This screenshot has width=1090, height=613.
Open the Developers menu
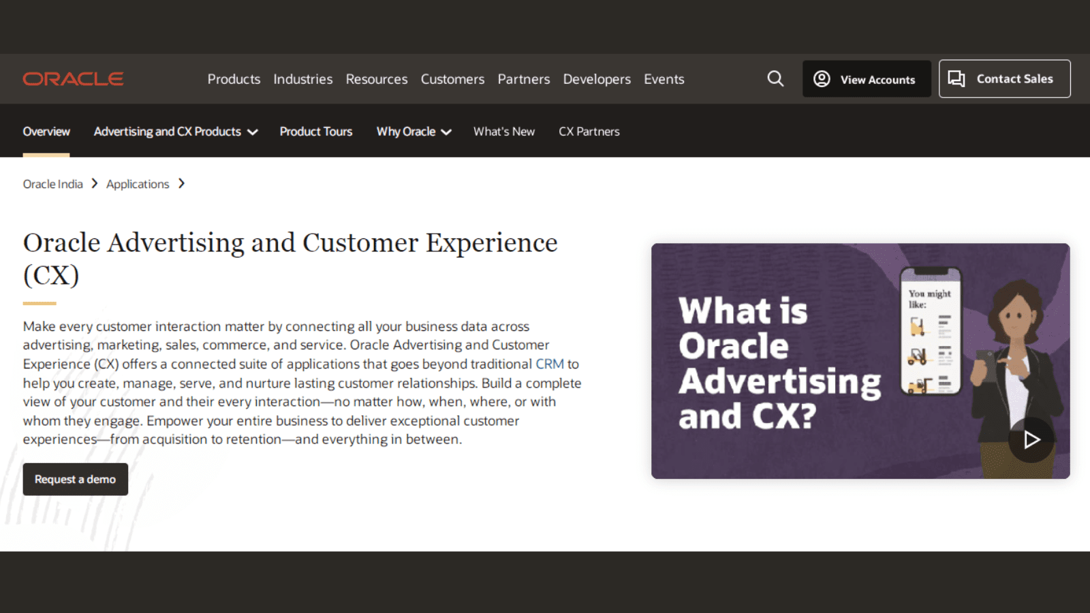[x=597, y=79]
